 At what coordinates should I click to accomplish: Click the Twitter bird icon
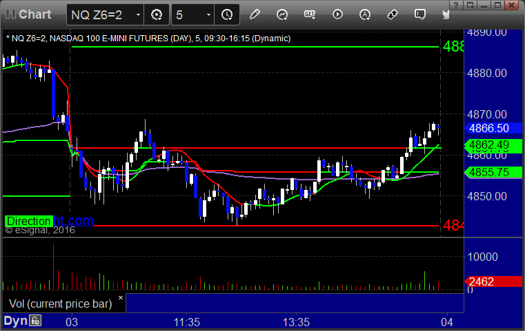(446, 14)
